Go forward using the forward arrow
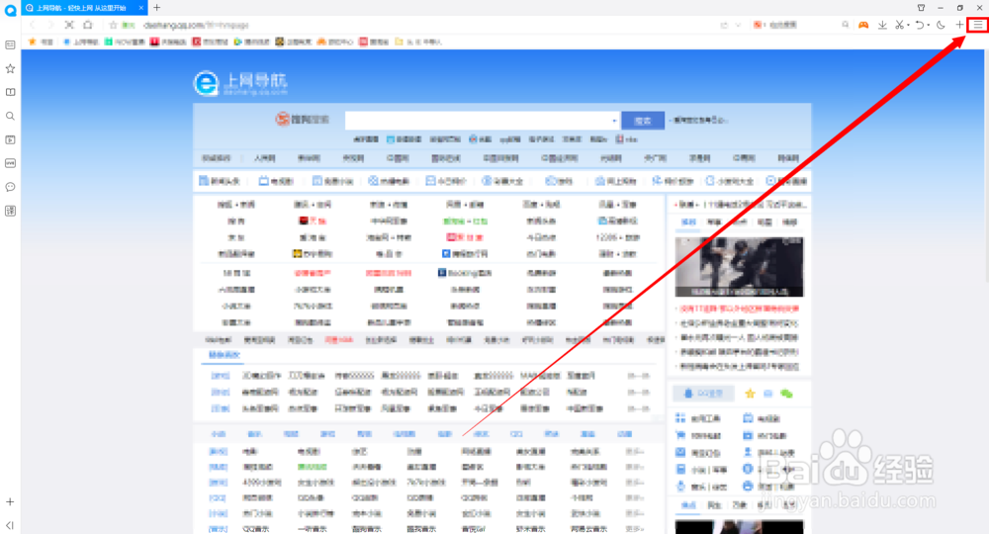The height and width of the screenshot is (534, 989). coord(51,25)
